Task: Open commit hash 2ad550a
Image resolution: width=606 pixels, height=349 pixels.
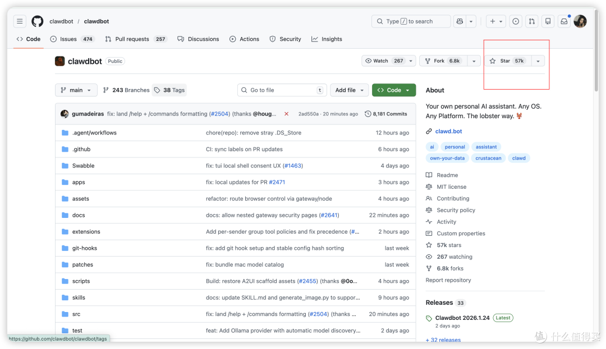Action: [309, 114]
